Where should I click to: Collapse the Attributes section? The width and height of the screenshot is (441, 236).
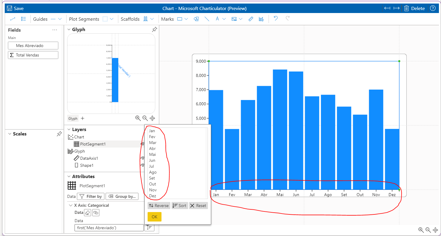coord(69,176)
